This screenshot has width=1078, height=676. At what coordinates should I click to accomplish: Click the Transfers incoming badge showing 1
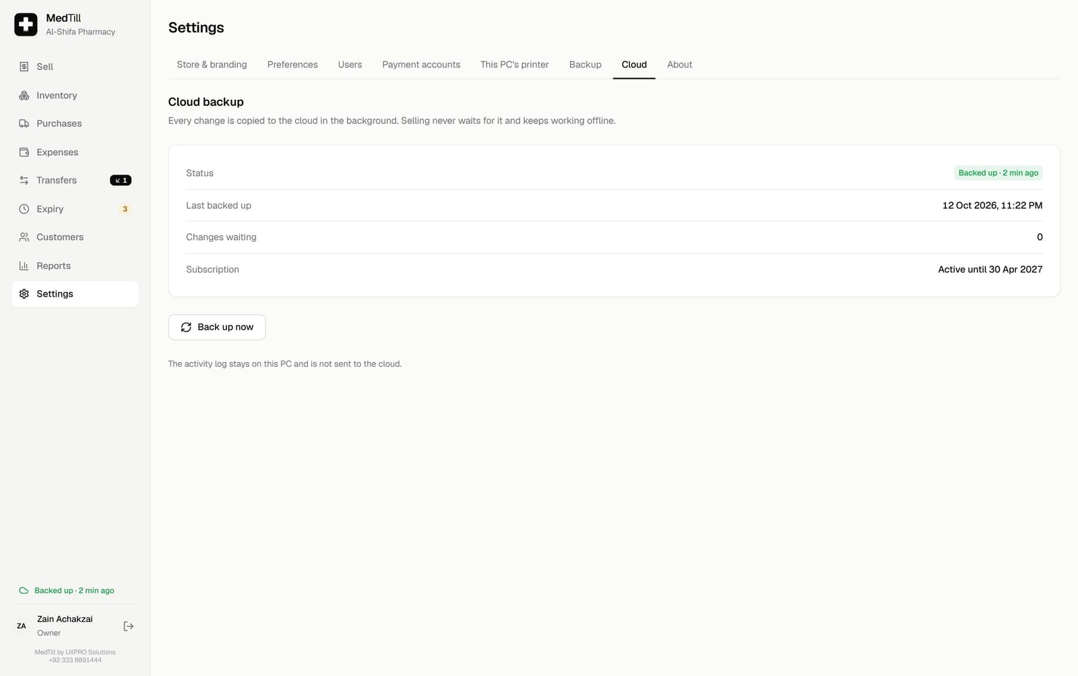[121, 181]
